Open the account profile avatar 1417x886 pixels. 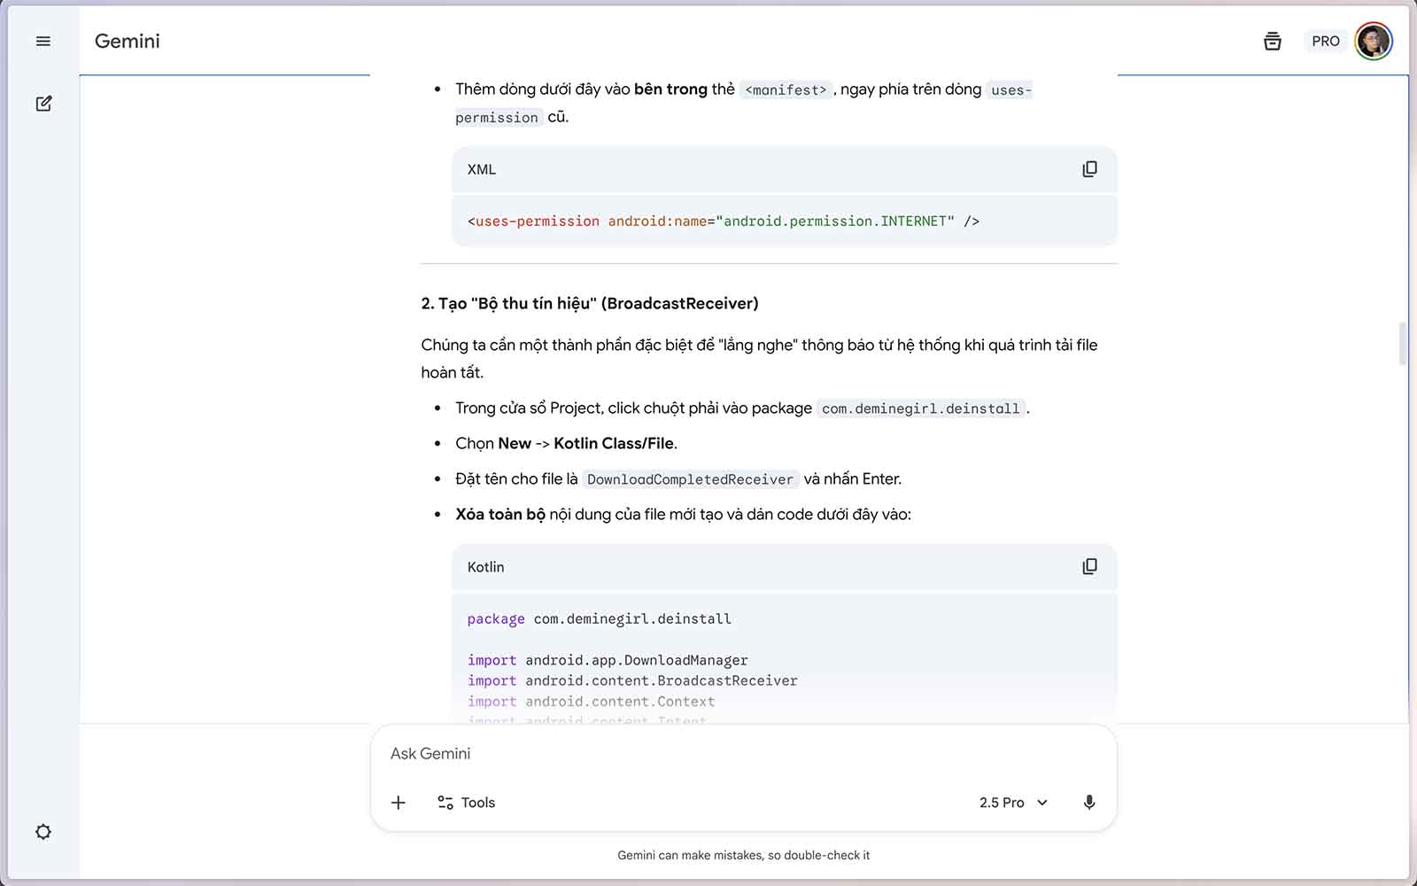click(x=1373, y=42)
